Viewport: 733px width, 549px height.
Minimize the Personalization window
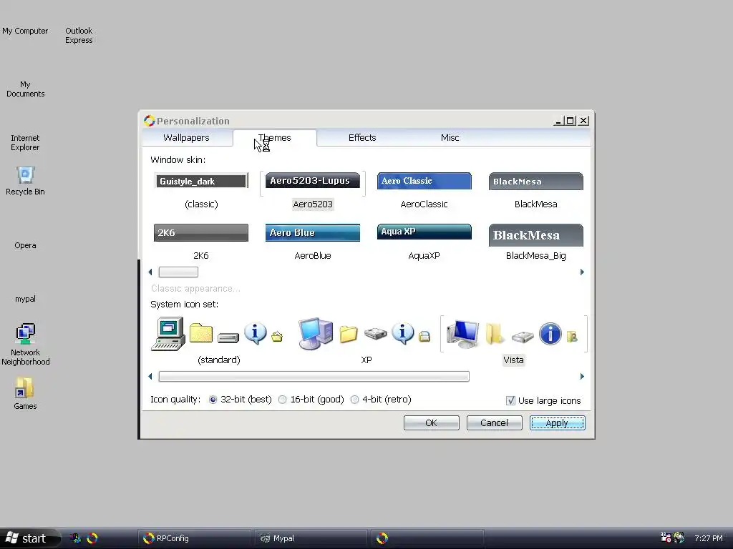coord(558,121)
